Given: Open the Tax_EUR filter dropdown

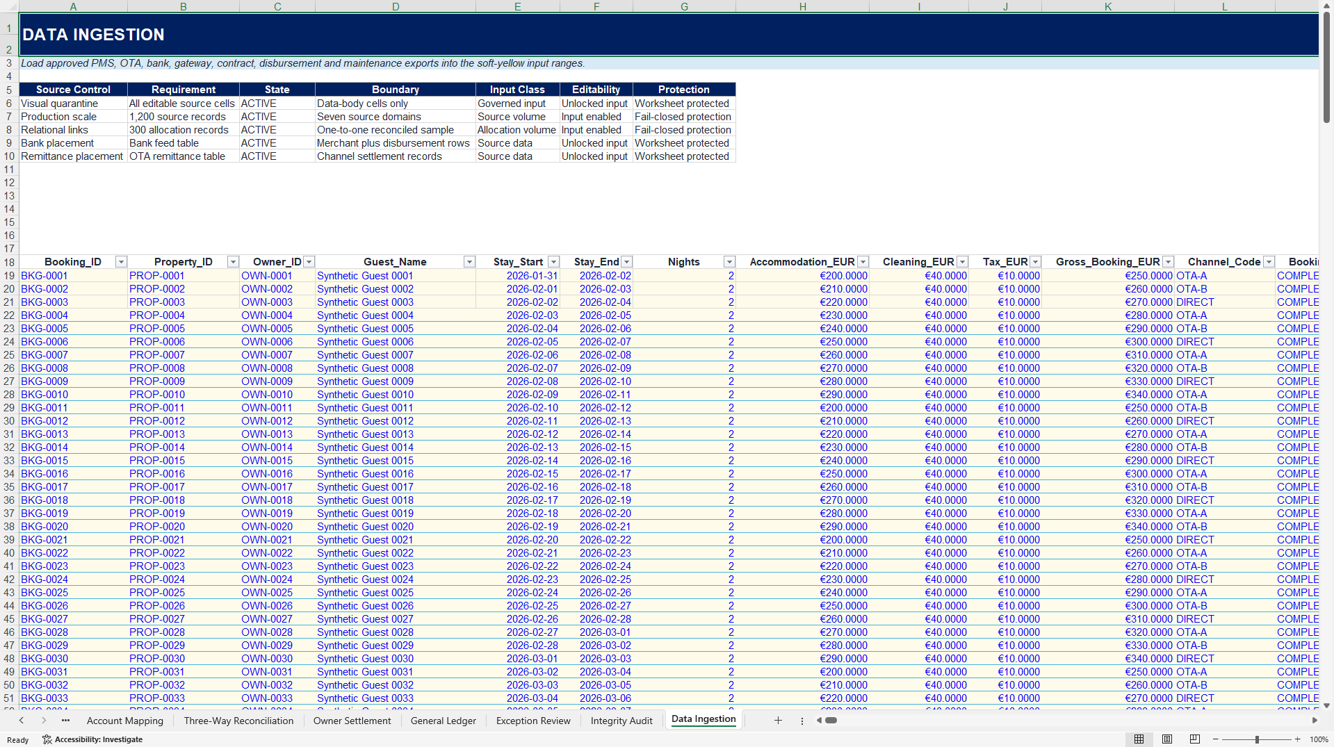Looking at the screenshot, I should pos(1035,262).
